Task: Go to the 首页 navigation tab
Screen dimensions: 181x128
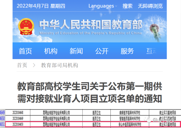Action: [x=25, y=51]
